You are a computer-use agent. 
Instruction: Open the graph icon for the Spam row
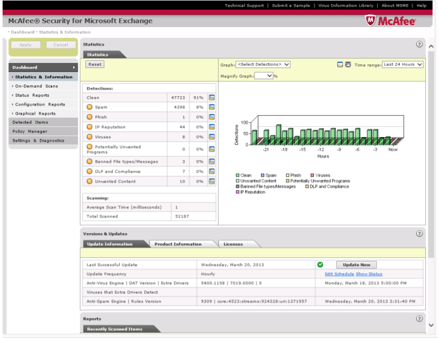[211, 107]
